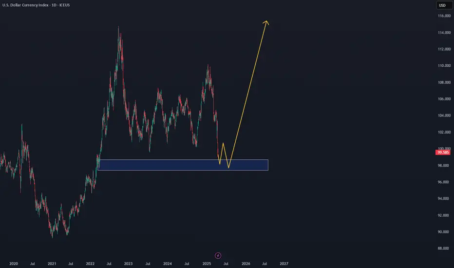
Task: Click the 104.000 price axis label
Action: tap(444, 115)
